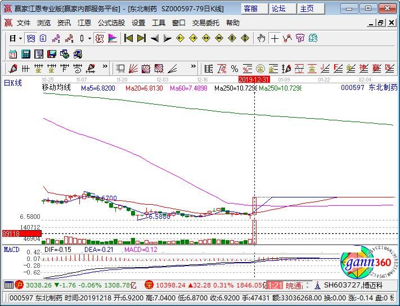Open the 交易委托 menu
Screen dimensions: 400x306
[x=206, y=23]
